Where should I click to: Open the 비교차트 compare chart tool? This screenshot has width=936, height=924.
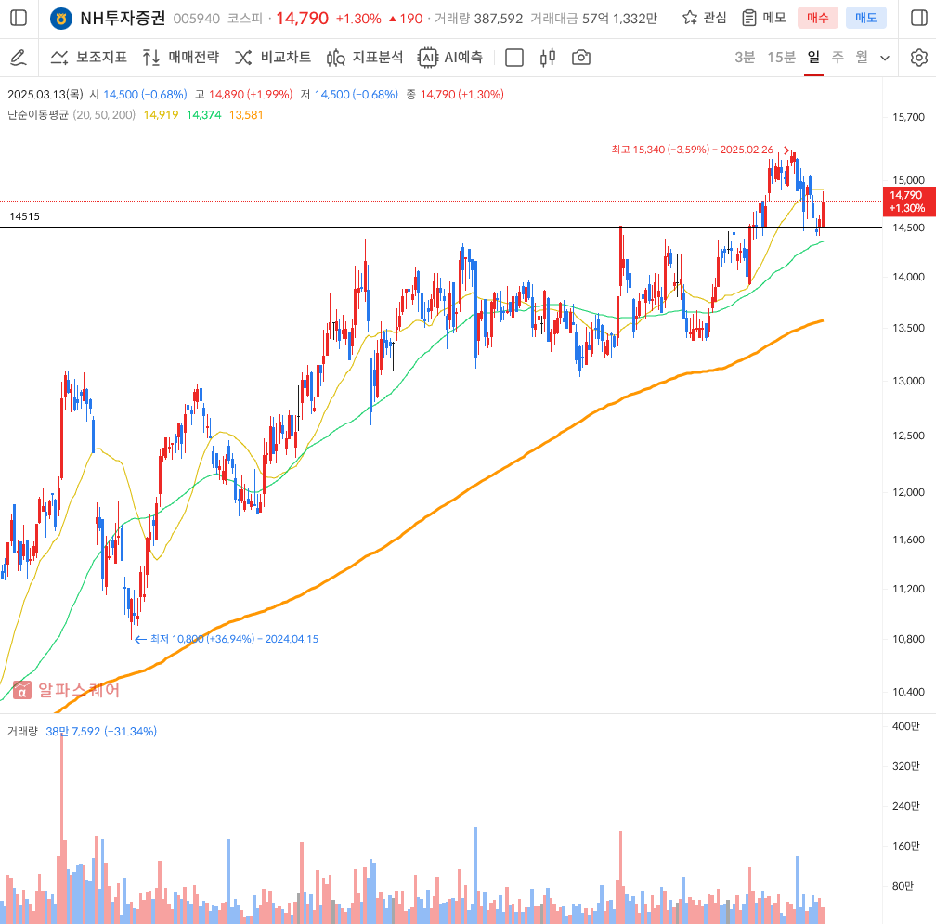[273, 58]
